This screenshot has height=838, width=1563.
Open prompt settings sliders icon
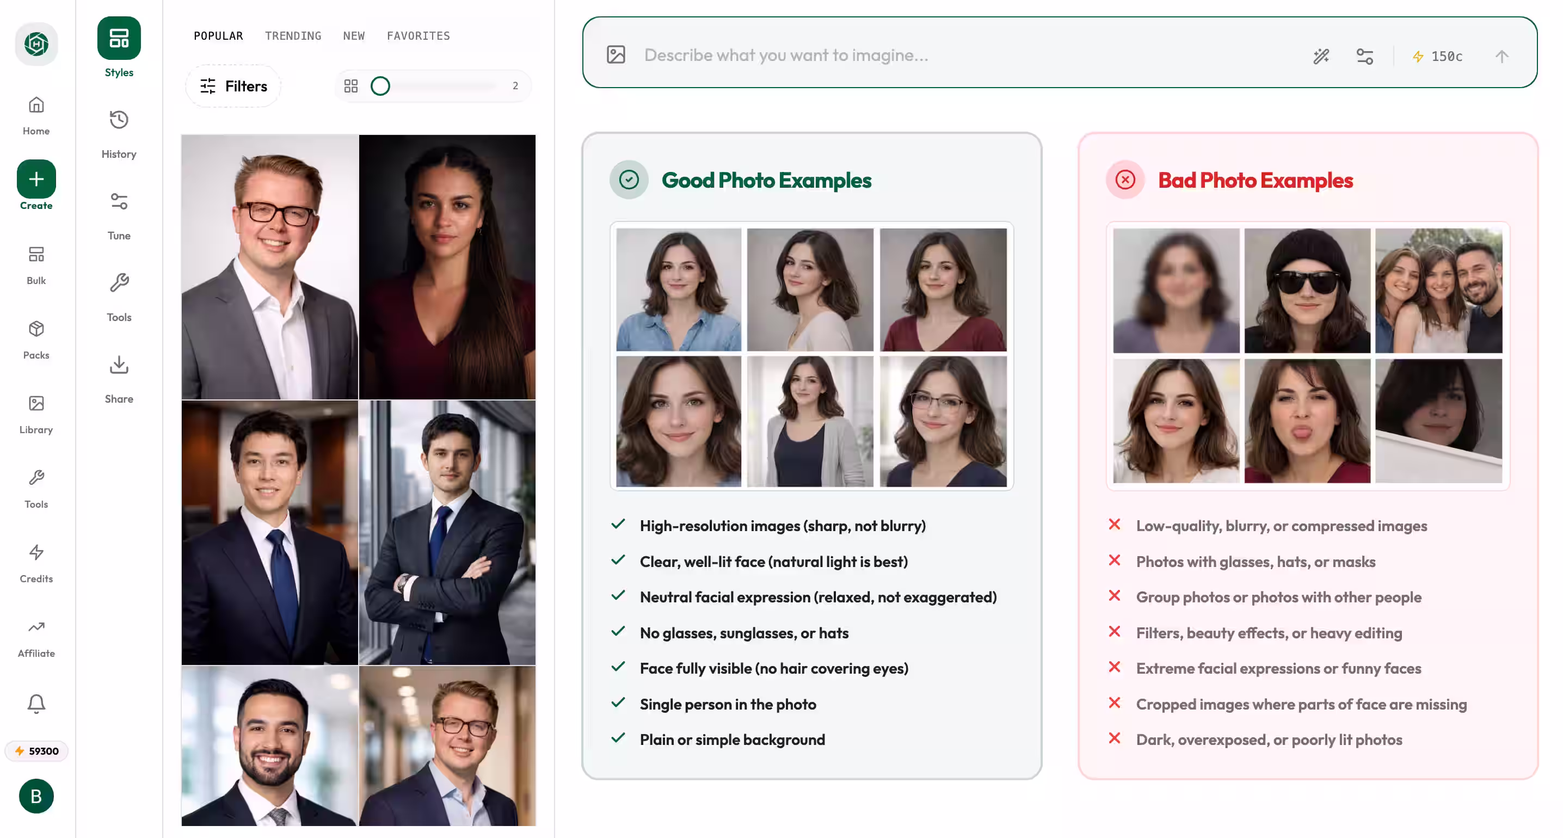[1364, 57]
